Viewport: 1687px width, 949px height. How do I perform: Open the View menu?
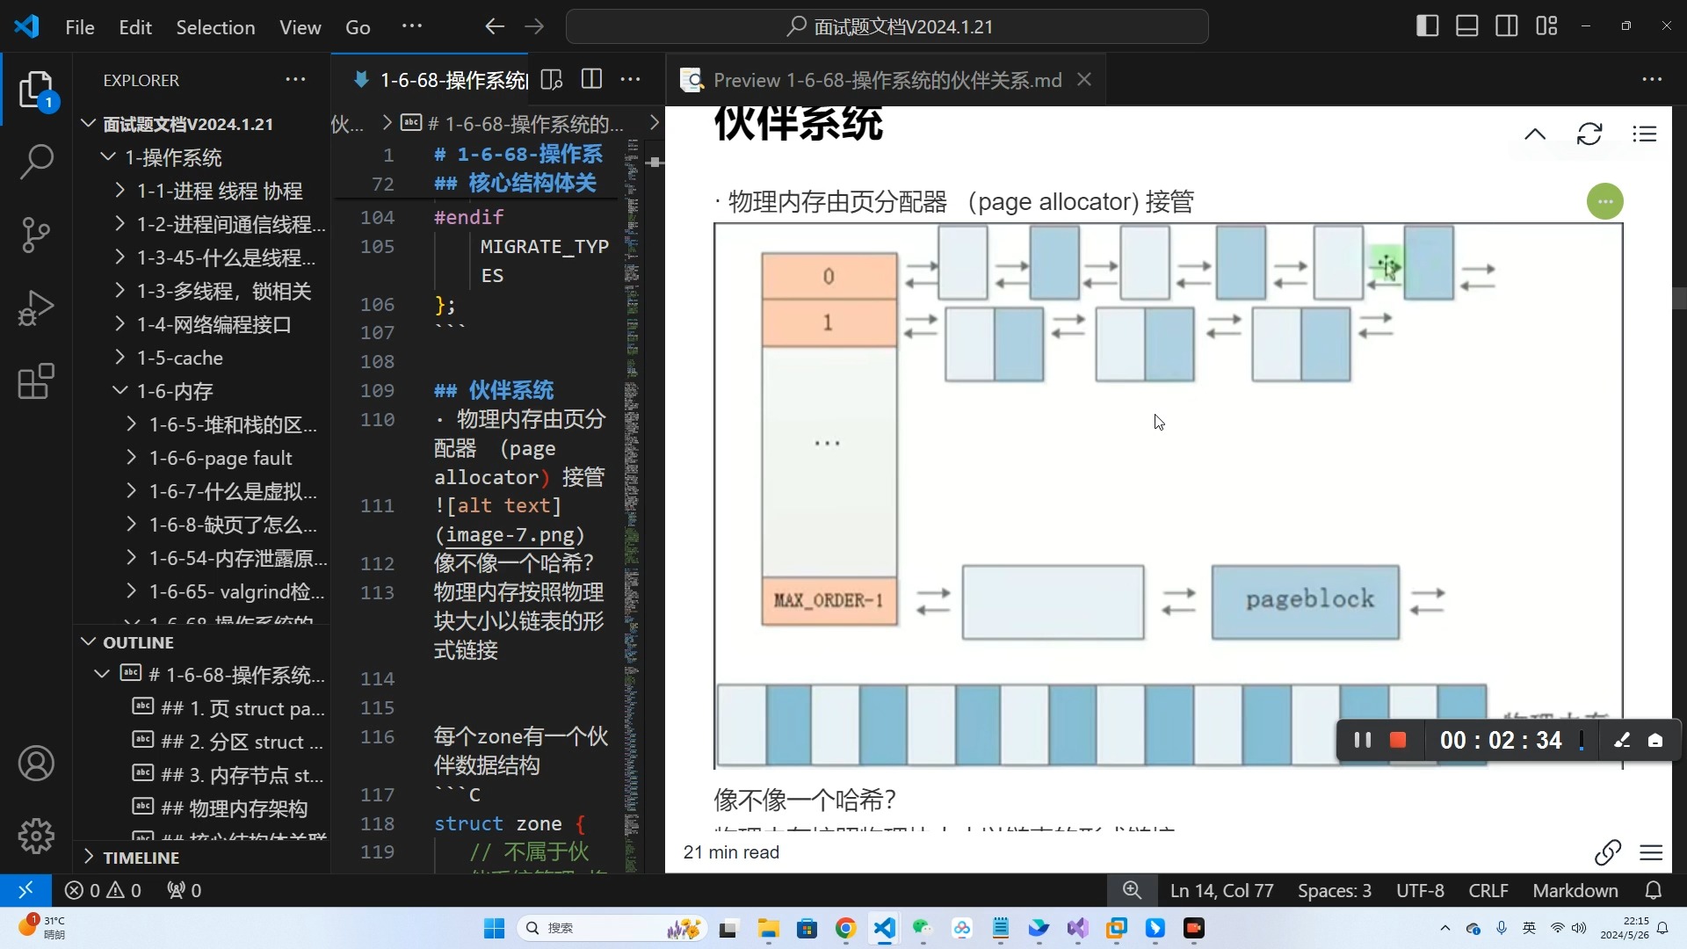(300, 27)
